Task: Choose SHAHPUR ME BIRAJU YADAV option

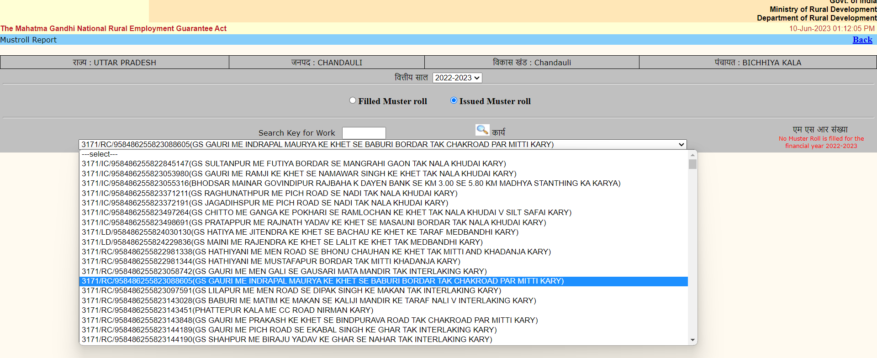Action: (287, 340)
